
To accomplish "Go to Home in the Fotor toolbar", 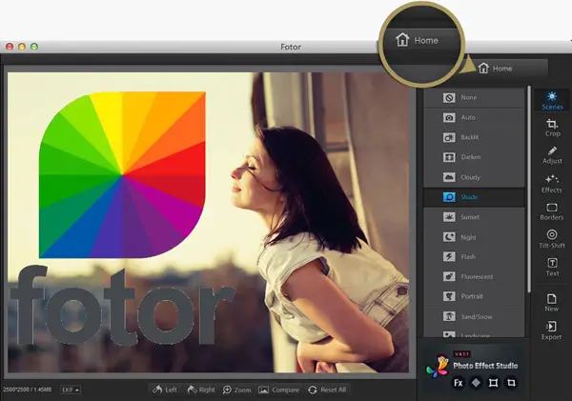I will click(x=495, y=69).
